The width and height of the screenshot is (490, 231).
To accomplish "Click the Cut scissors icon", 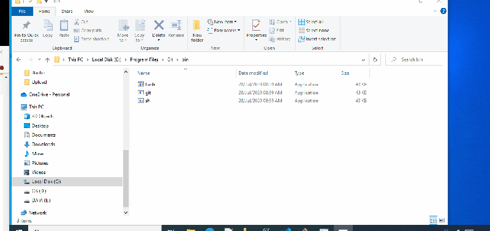I will point(77,22).
